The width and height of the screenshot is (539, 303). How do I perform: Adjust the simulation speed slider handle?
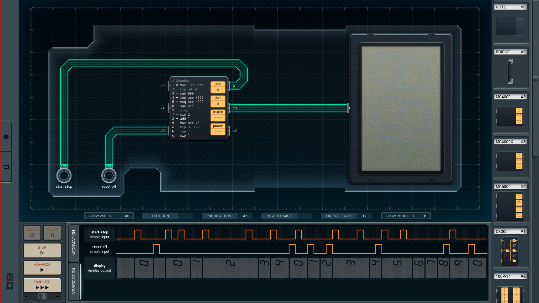(42, 297)
